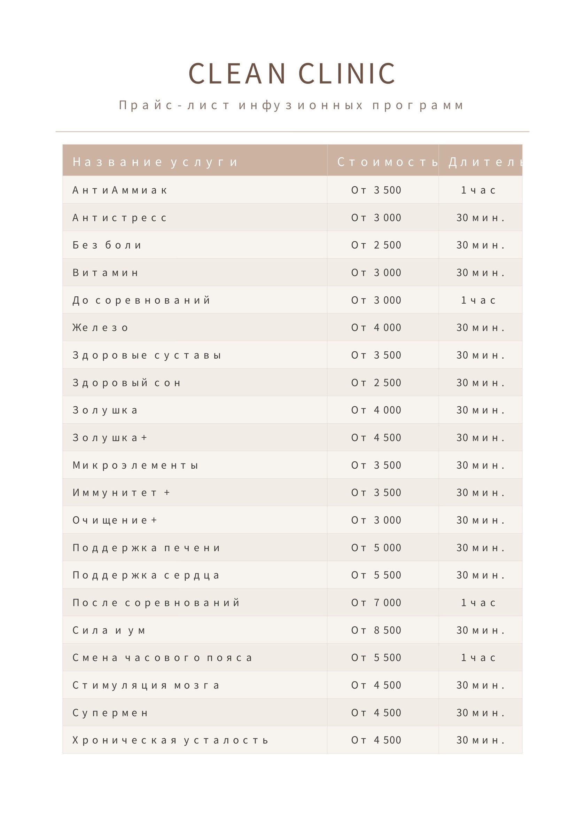The width and height of the screenshot is (585, 827).
Task: Click the Железо price От 4 000
Action: point(376,327)
